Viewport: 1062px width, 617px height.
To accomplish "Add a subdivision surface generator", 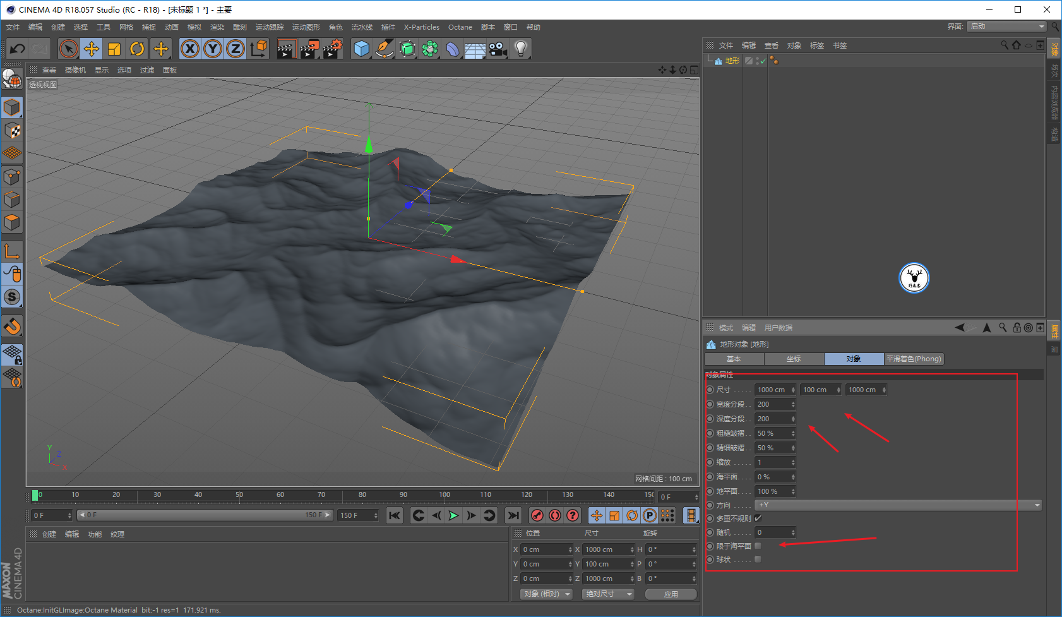I will 407,49.
